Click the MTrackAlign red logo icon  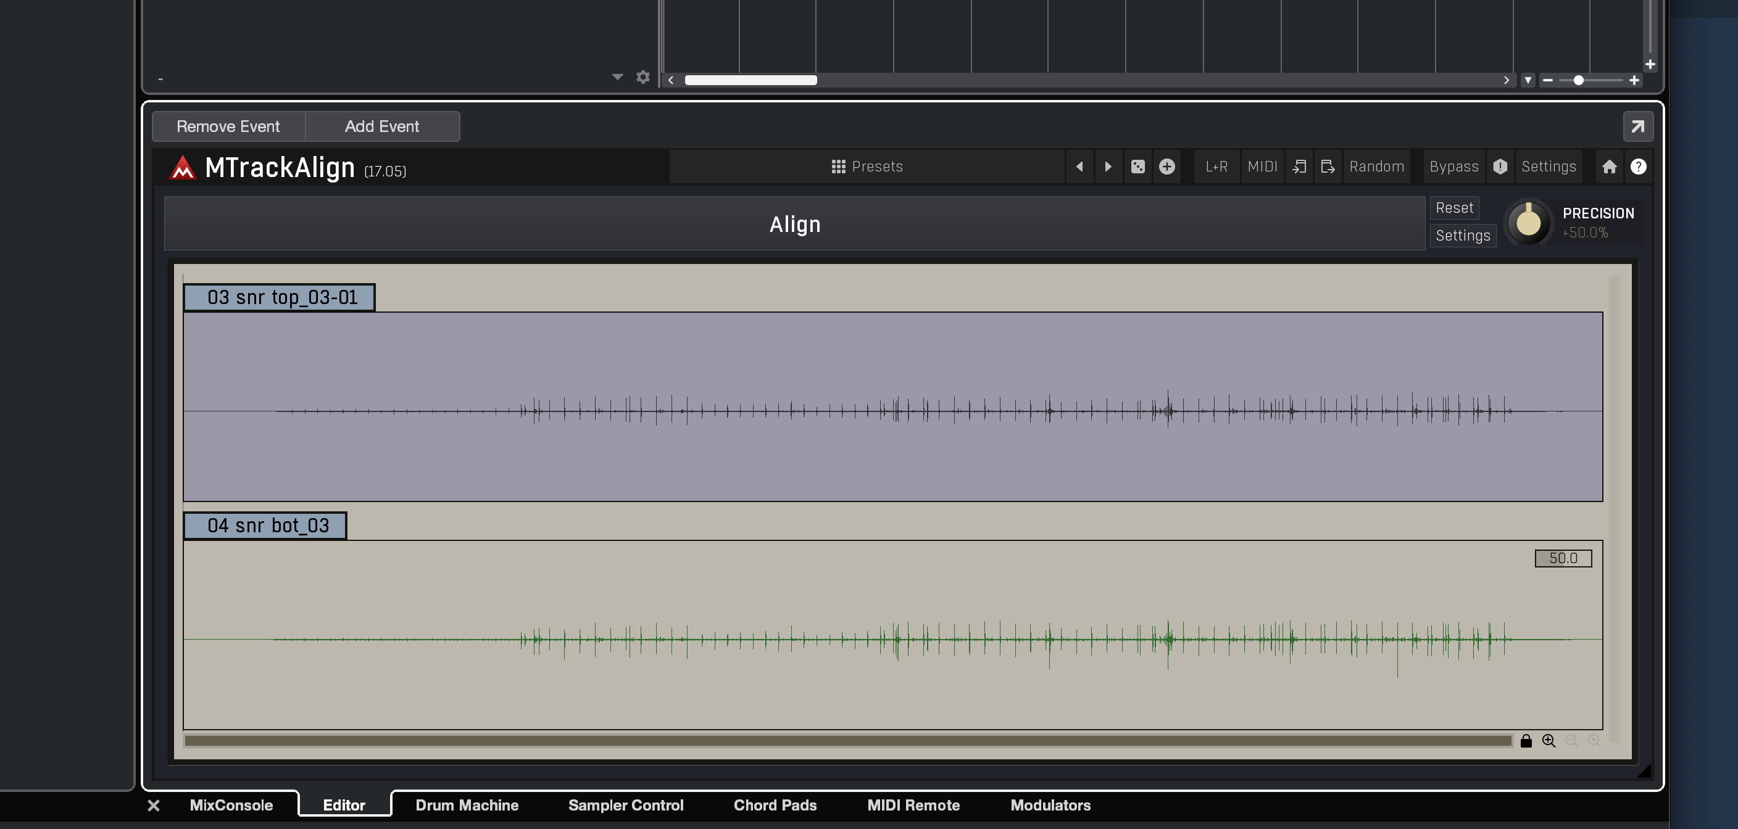[182, 167]
